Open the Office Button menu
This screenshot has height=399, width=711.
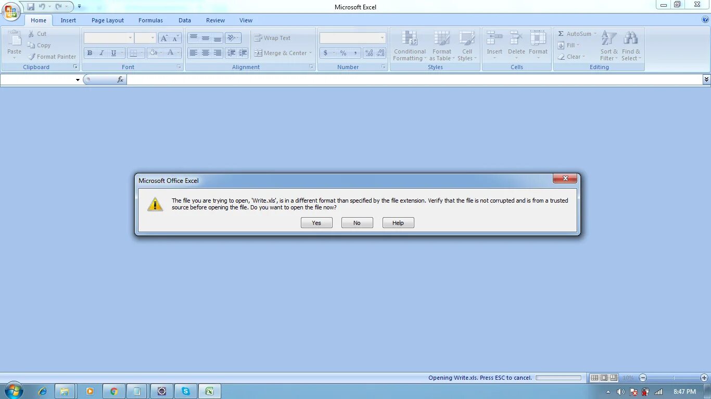11,11
